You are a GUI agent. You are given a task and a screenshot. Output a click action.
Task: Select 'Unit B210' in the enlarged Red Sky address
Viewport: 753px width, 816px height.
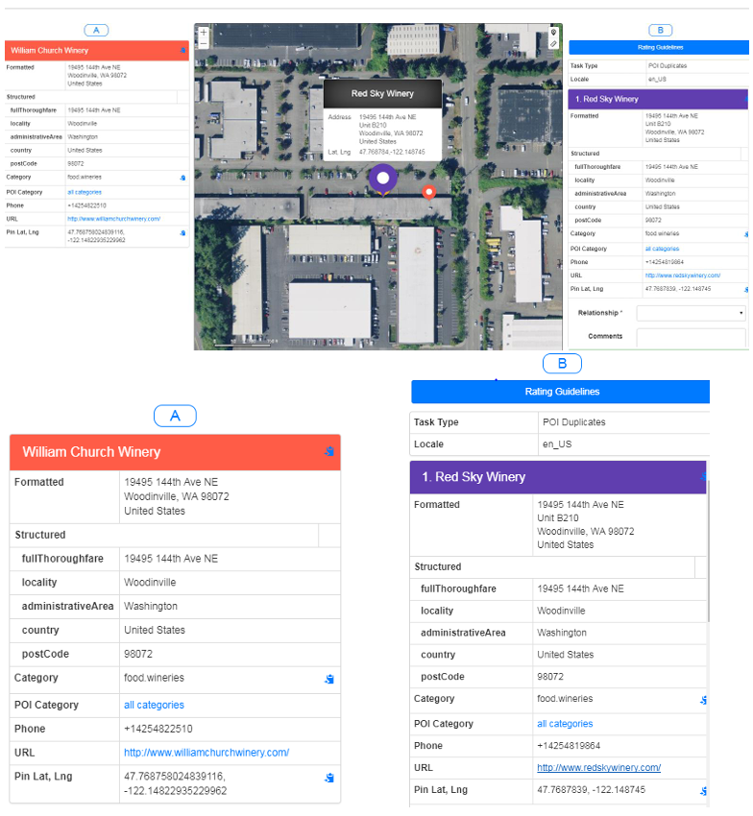(x=558, y=517)
